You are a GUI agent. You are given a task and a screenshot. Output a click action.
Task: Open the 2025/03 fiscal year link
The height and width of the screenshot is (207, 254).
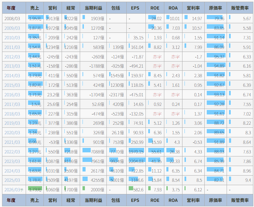(x=12, y=180)
